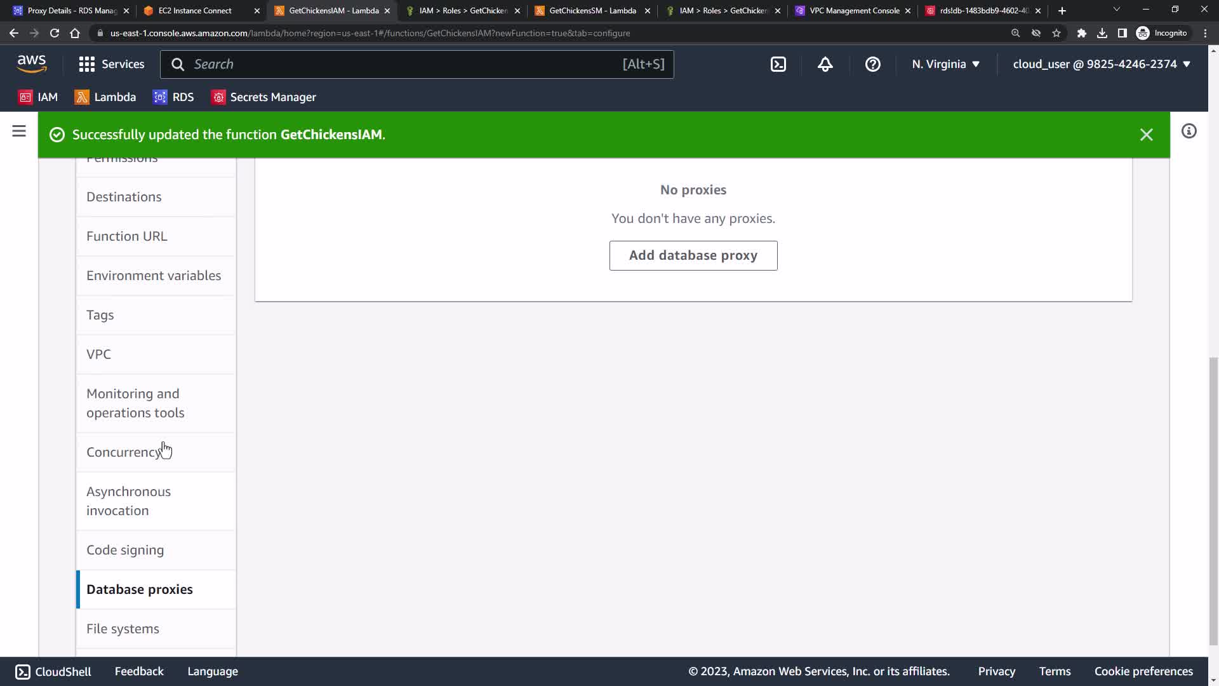Viewport: 1219px width, 686px height.
Task: Click the AWS search input field
Action: (x=406, y=64)
